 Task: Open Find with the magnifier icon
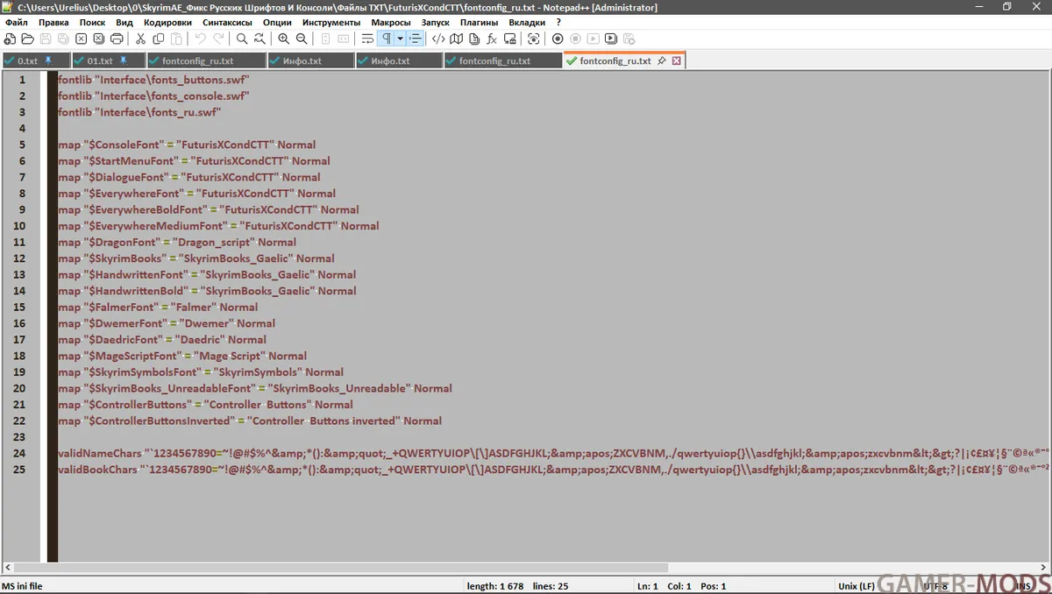242,39
